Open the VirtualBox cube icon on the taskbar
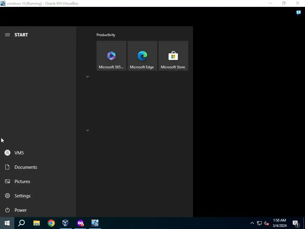This screenshot has width=305, height=229. tap(66, 223)
